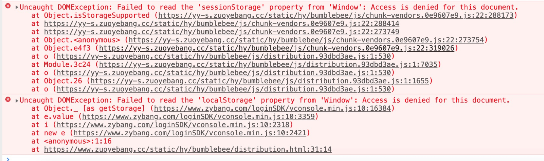
Task: Click the sessionStorage error red icon
Action: 8,6
